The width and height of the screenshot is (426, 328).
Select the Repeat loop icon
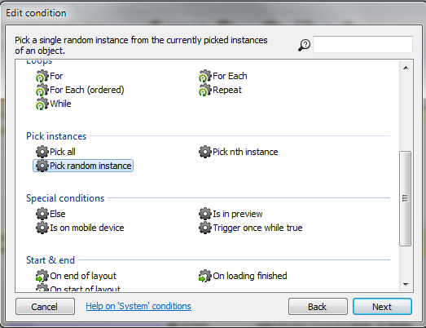tap(204, 90)
